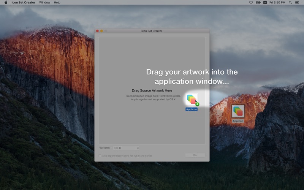The image size is (304, 190).
Task: Click the Drag Source Artwork Here drop area
Action: point(152,90)
